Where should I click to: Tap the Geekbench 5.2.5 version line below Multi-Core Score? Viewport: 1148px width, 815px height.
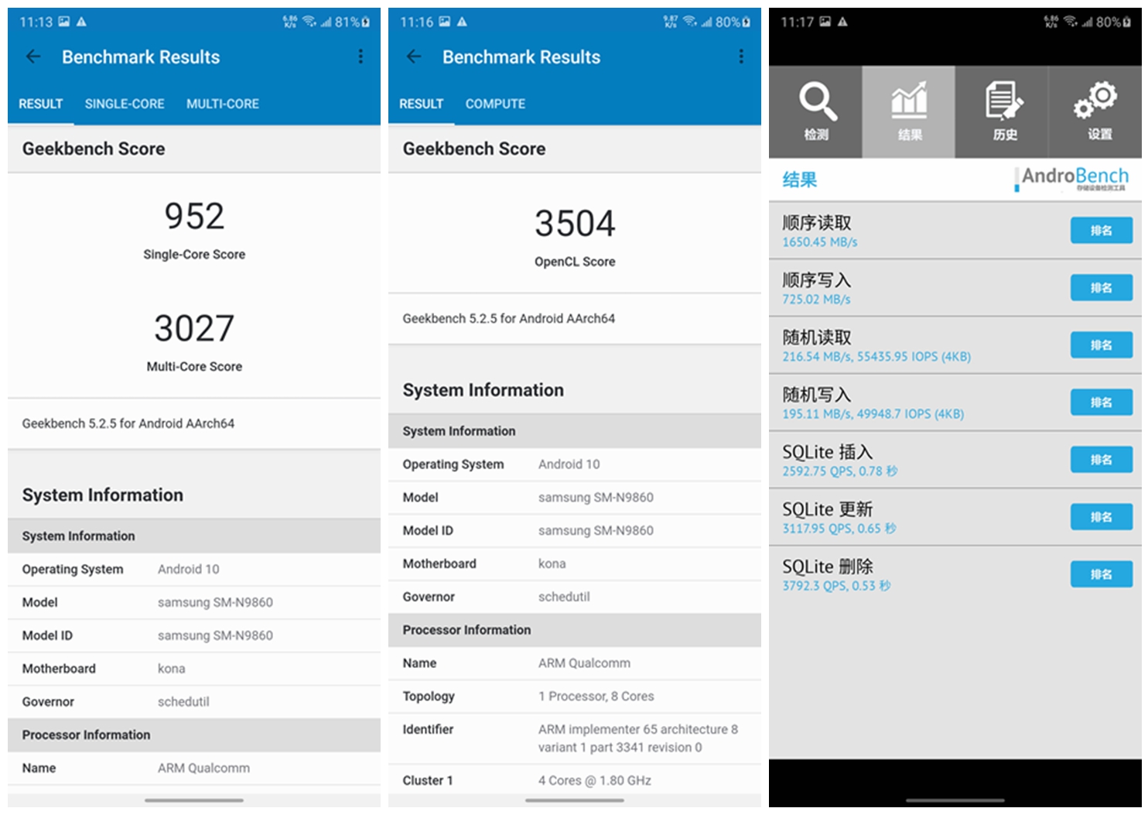point(128,423)
